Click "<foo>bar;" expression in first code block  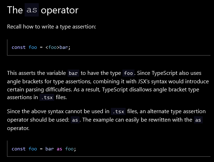click(x=58, y=47)
